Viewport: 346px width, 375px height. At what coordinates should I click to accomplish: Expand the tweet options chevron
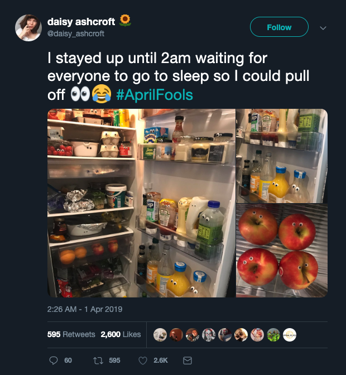pos(323,28)
